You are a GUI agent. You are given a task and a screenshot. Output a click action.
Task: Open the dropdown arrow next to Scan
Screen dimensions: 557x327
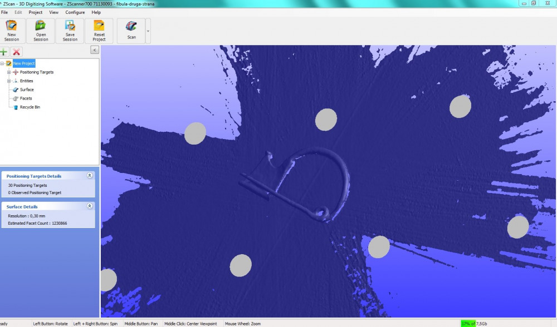click(x=148, y=31)
